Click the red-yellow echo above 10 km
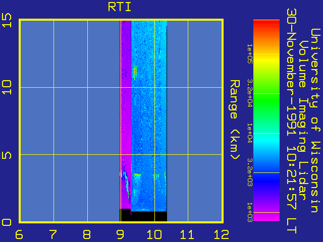Viewport: 323px width, 242px height. pyautogui.click(x=135, y=71)
